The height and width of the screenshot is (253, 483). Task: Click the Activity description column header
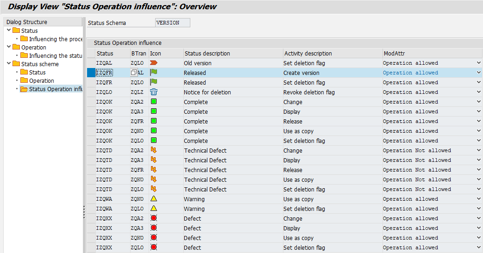coord(308,53)
